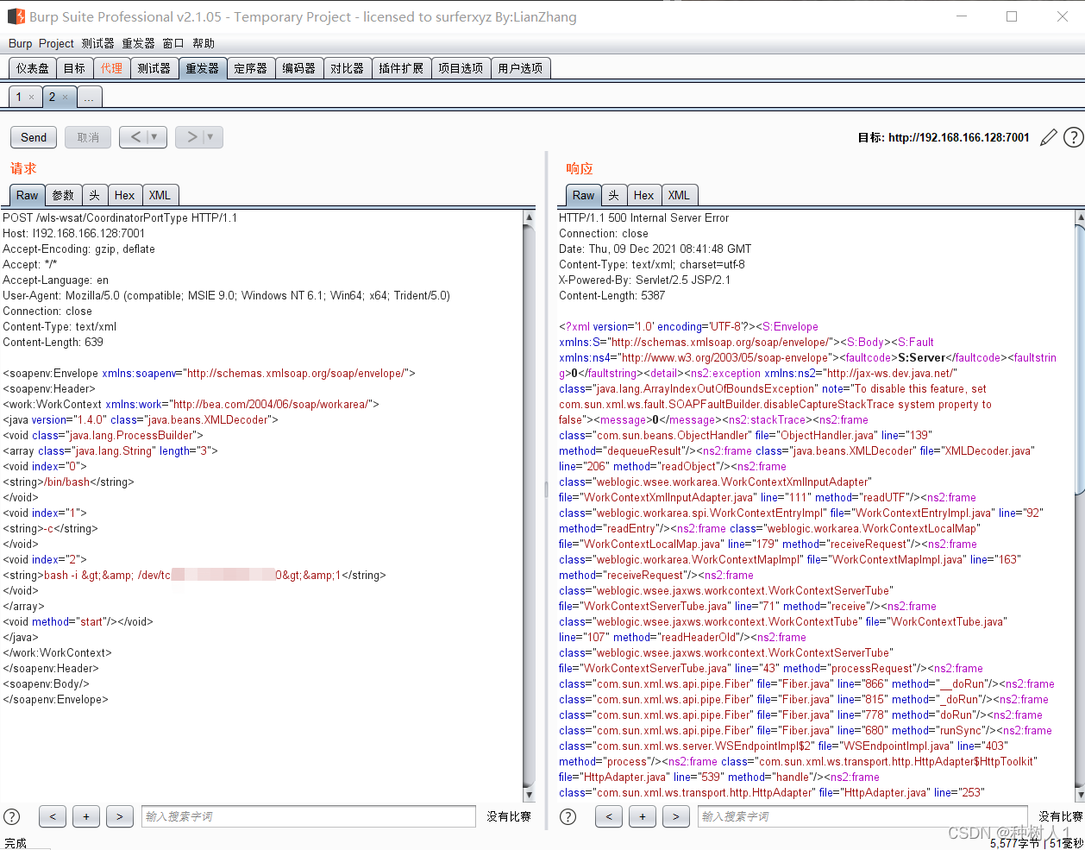The height and width of the screenshot is (850, 1085).
Task: Open the 帮助 menu
Action: click(x=204, y=43)
